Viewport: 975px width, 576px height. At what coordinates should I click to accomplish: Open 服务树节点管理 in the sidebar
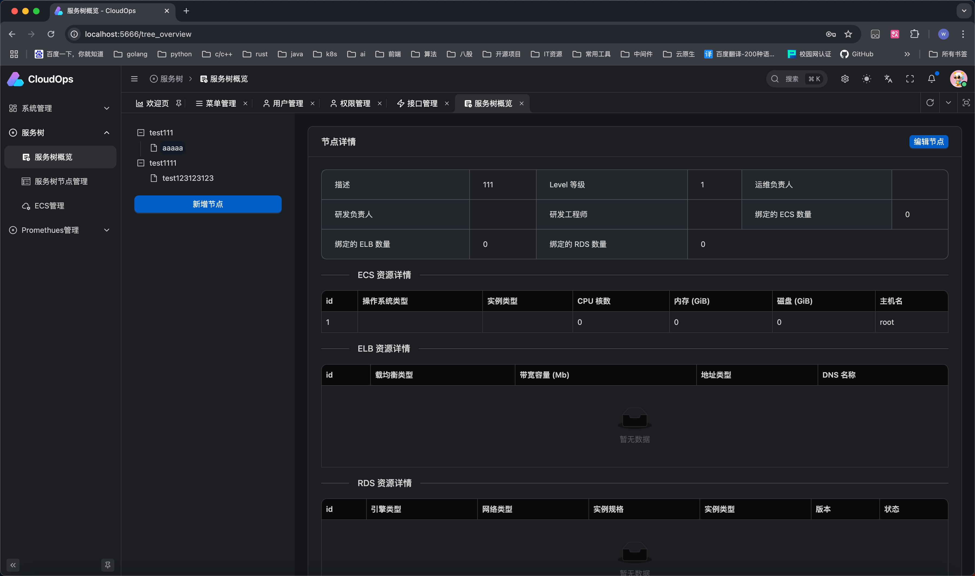click(x=60, y=181)
